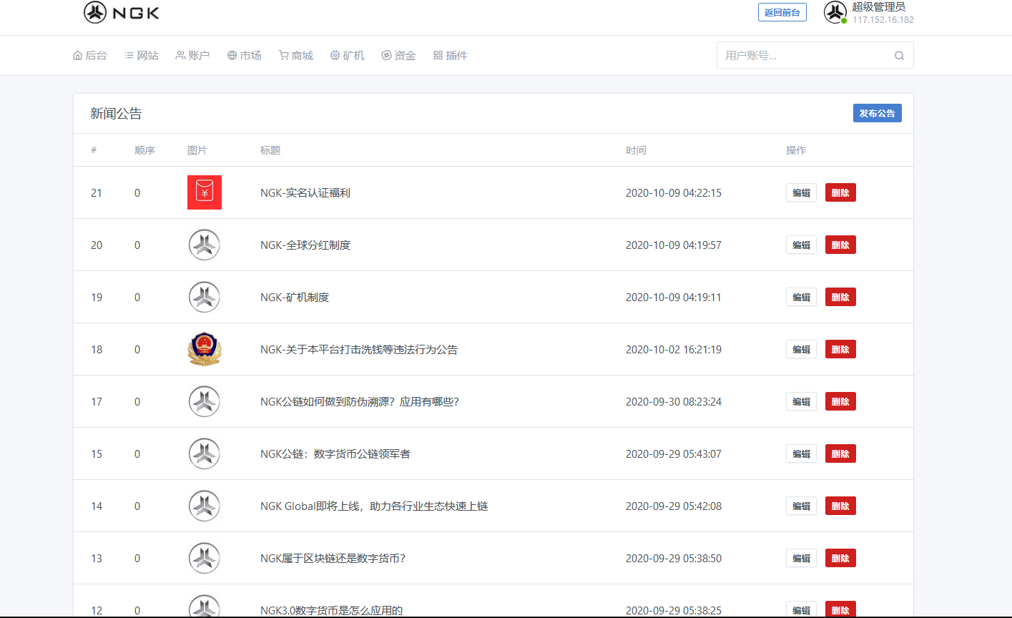The height and width of the screenshot is (618, 1012).
Task: Open the 资金 funds menu
Action: click(398, 56)
